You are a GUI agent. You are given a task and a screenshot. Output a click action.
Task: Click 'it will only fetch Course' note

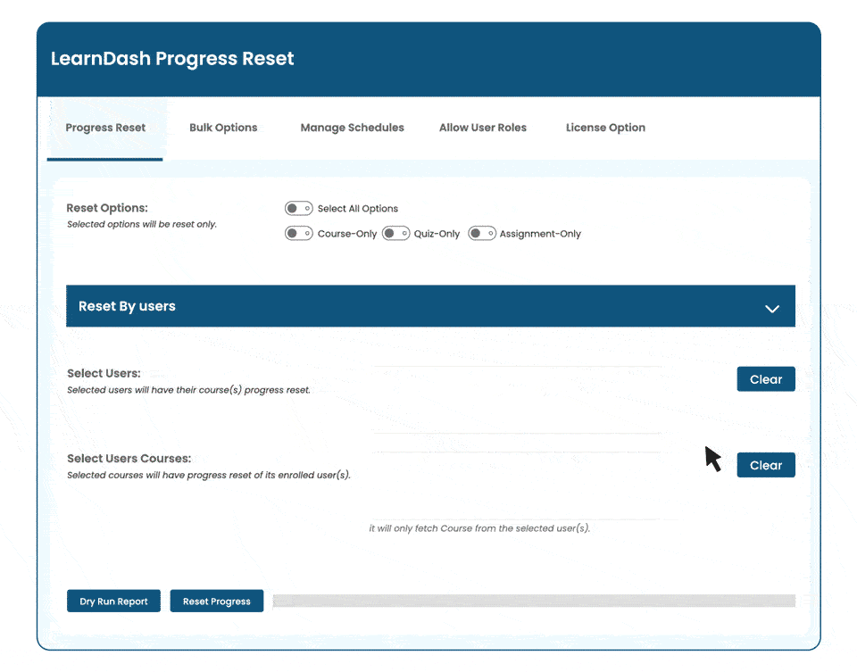[x=479, y=528]
